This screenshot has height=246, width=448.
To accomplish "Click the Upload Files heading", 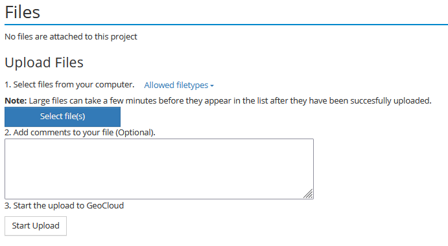I will tap(44, 63).
